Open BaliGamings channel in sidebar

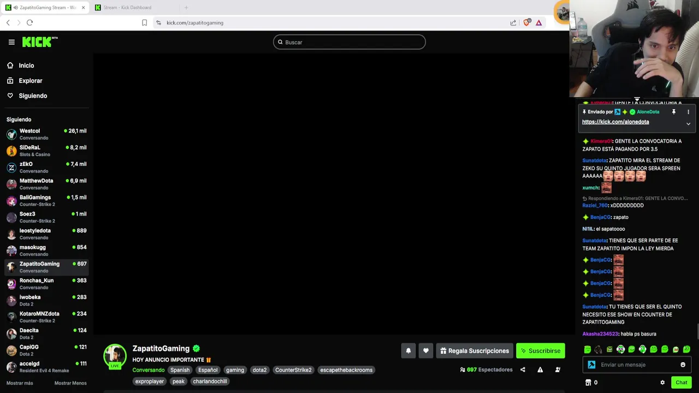(46, 201)
